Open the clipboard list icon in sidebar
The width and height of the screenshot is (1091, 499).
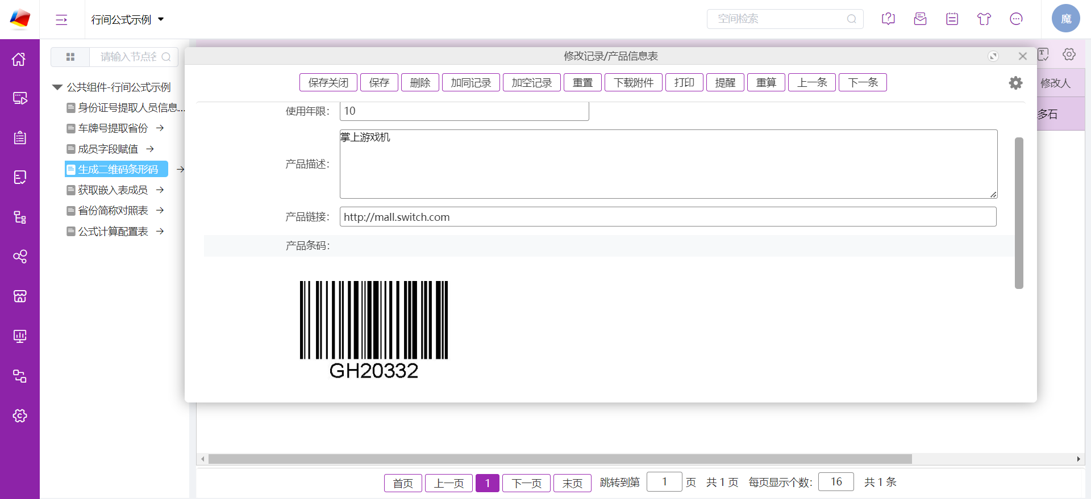[19, 138]
